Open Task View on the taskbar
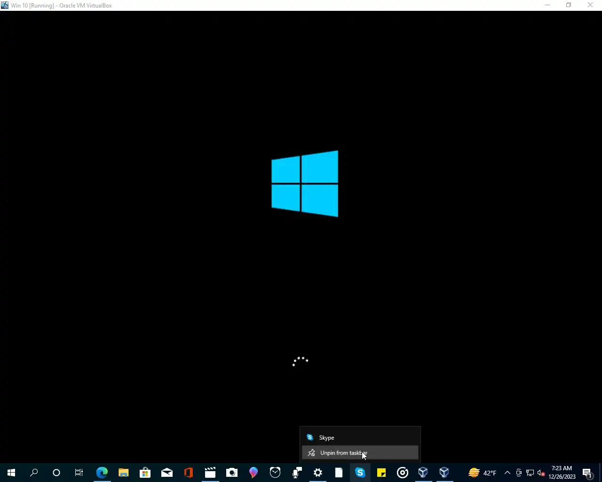Image resolution: width=602 pixels, height=482 pixels. point(79,473)
